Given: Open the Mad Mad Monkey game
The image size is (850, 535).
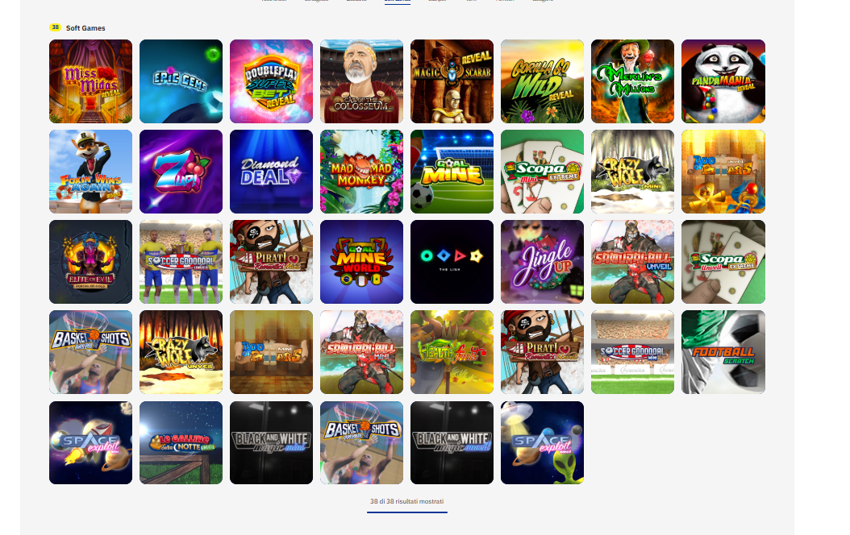Looking at the screenshot, I should click(x=361, y=172).
